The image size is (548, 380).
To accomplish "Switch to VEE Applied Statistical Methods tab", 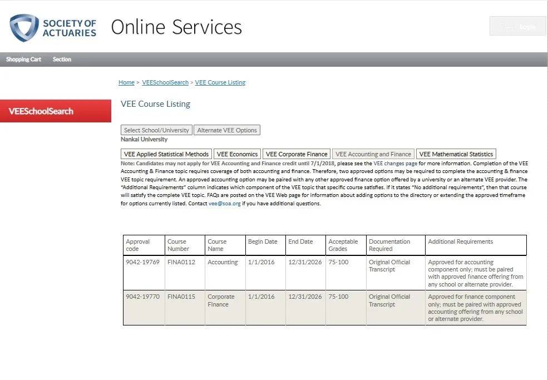I will (166, 154).
